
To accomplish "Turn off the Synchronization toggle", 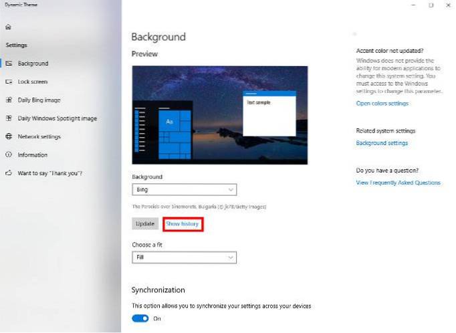I will 140,318.
